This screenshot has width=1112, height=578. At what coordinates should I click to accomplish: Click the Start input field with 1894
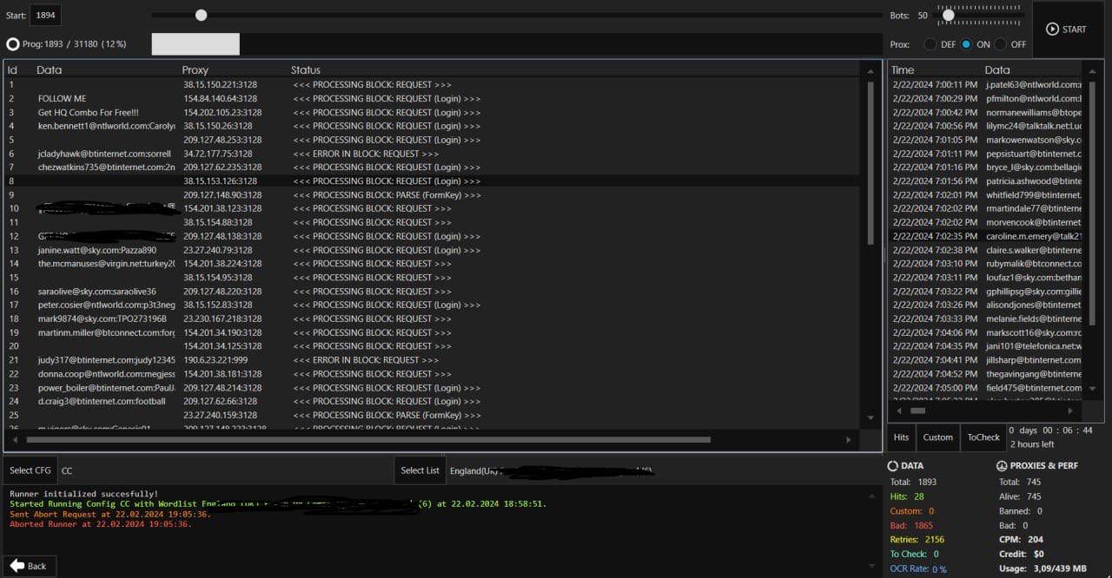coord(45,15)
